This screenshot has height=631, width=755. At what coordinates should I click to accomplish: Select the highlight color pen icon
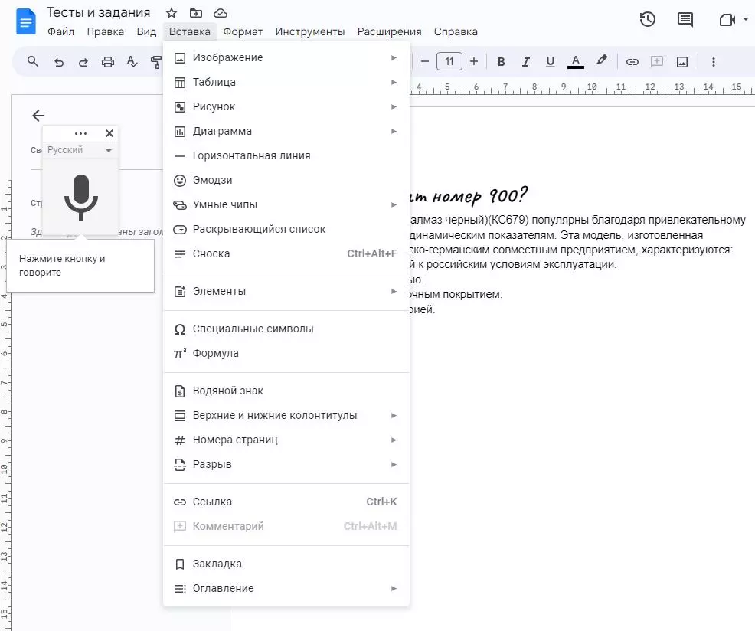[602, 61]
